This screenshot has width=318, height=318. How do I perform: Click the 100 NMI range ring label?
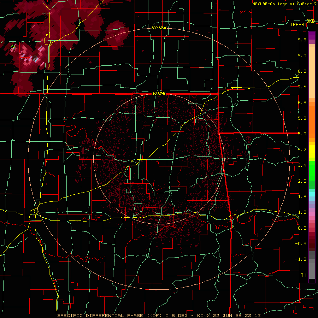[159, 28]
